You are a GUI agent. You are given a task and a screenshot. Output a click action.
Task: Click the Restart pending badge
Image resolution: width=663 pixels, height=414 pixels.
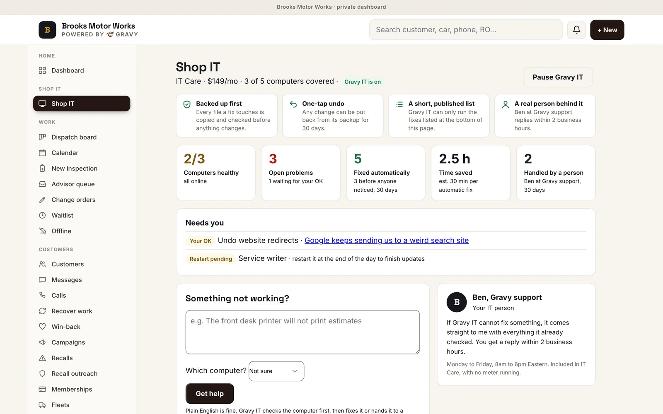coord(211,259)
